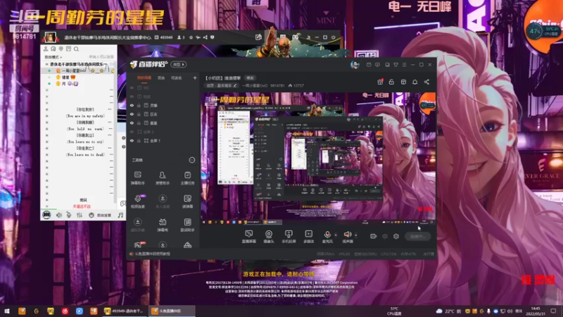Click the favorite star in voice chat title bar
563x317 pixels.
pyautogui.click(x=191, y=37)
